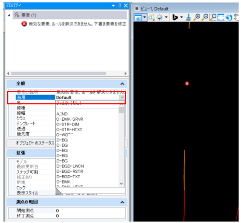This screenshot has height=223, width=241.
Task: Adjust view brightness with sun icon
Action: click(160, 17)
